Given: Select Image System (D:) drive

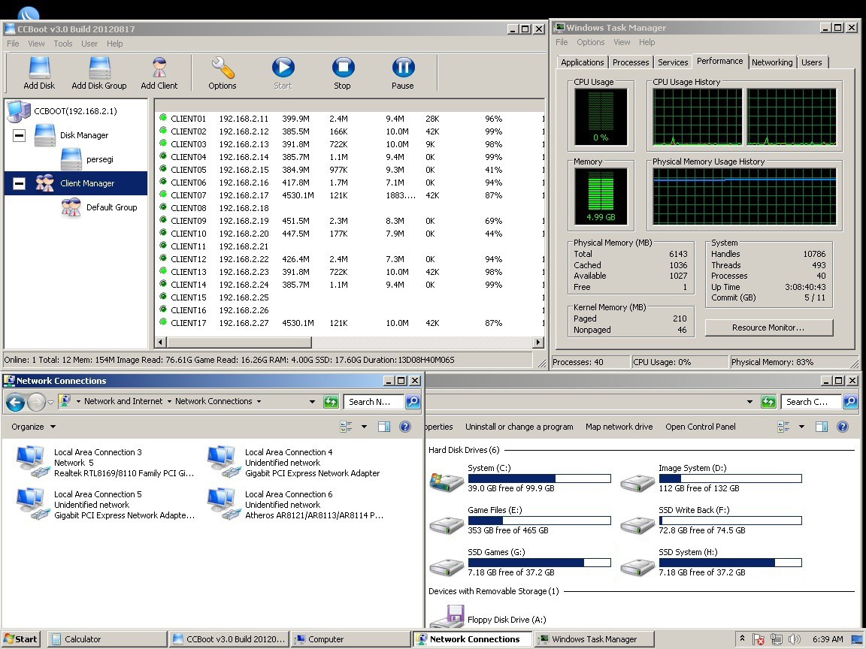Looking at the screenshot, I should tap(710, 478).
